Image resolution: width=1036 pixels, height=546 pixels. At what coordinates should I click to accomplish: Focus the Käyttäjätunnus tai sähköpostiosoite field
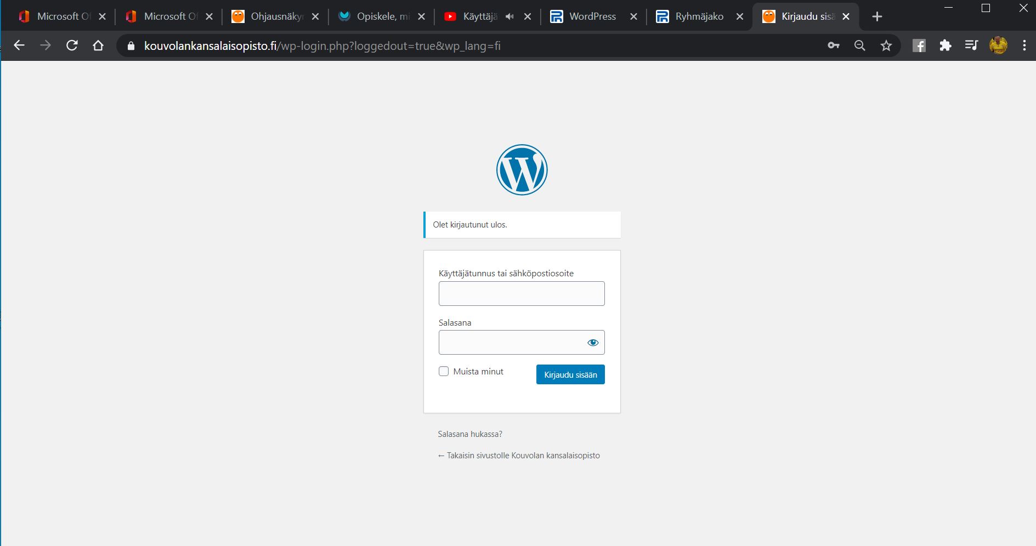click(522, 293)
